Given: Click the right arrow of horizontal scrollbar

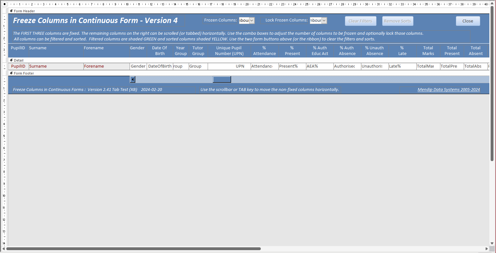Looking at the screenshot, I should (x=487, y=249).
